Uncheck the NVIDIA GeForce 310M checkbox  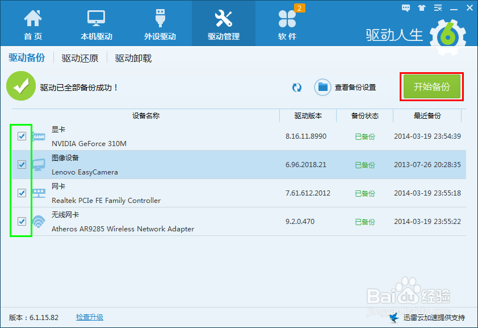22,136
